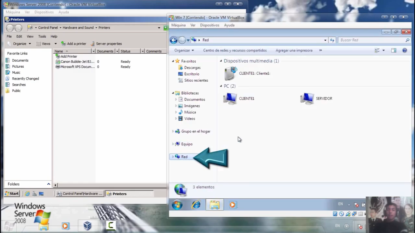The image size is (415, 233).
Task: Switch to Control Panel\Hardware taskbar button
Action: coord(80,194)
